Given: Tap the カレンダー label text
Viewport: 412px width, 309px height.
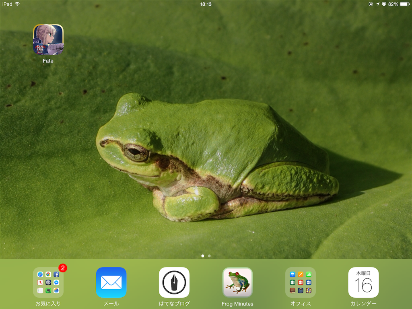Looking at the screenshot, I should click(363, 304).
